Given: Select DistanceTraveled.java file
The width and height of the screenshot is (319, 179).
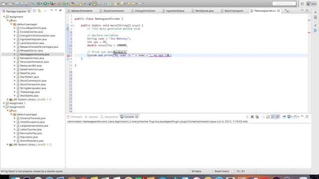Looking at the screenshot, I should click(32, 118).
